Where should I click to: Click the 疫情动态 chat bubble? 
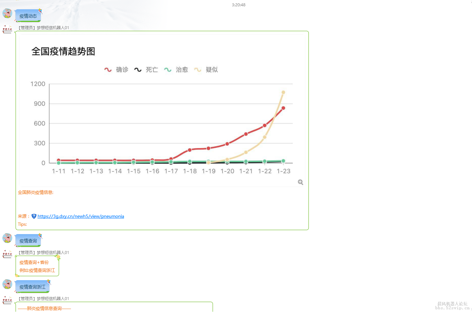click(28, 16)
